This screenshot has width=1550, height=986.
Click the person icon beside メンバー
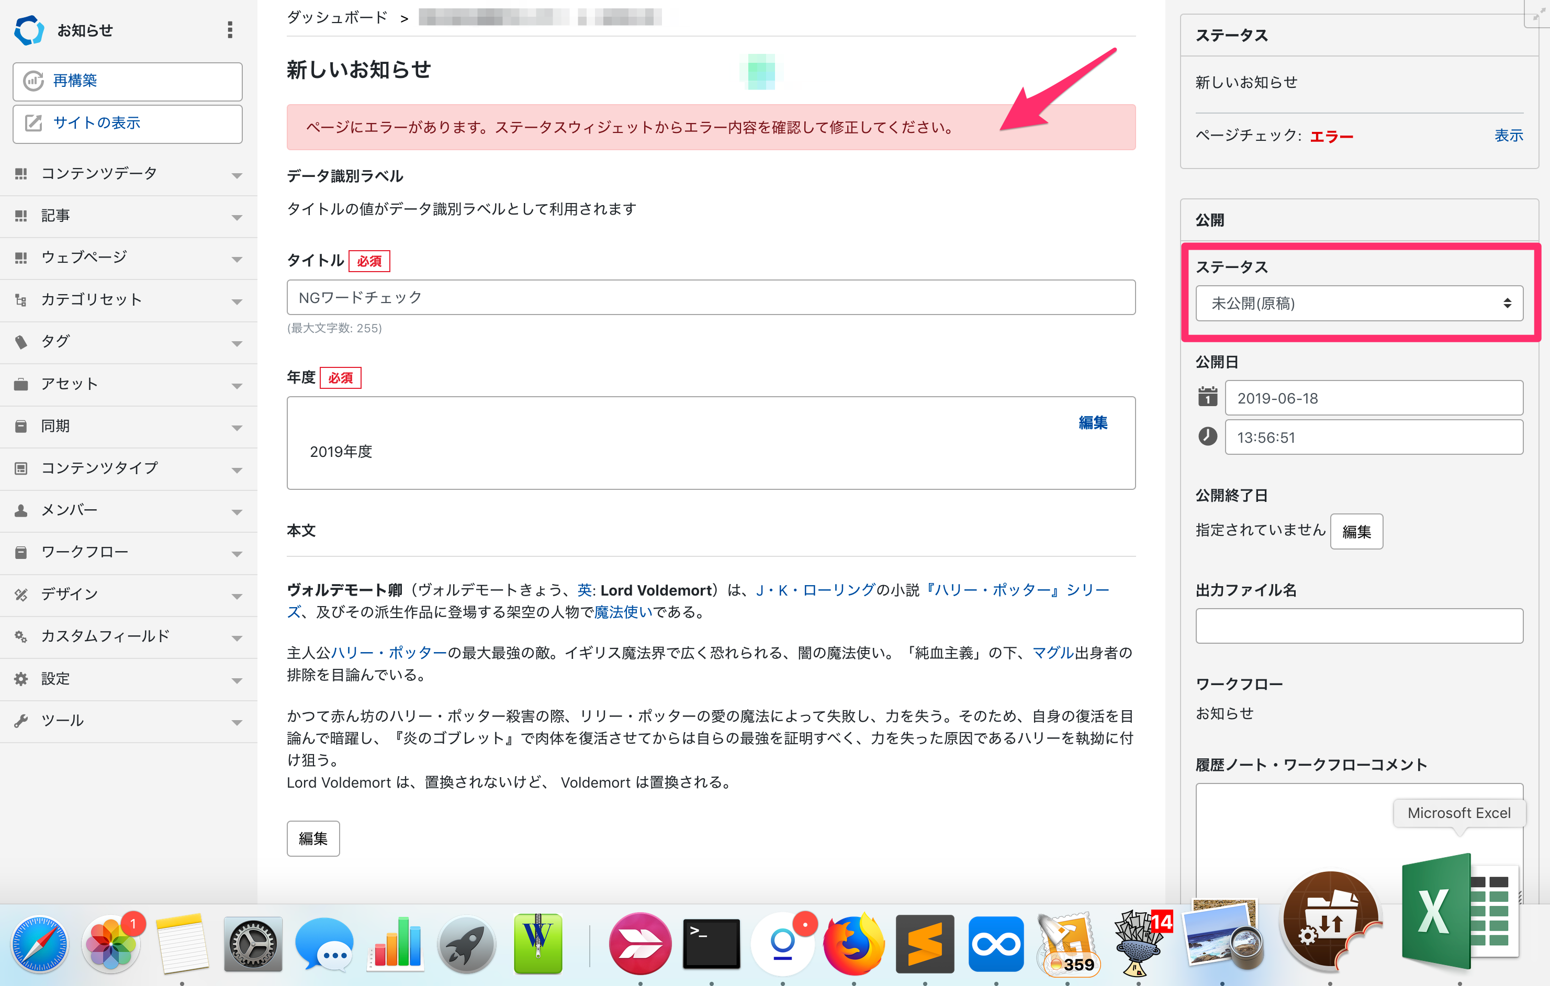click(20, 509)
